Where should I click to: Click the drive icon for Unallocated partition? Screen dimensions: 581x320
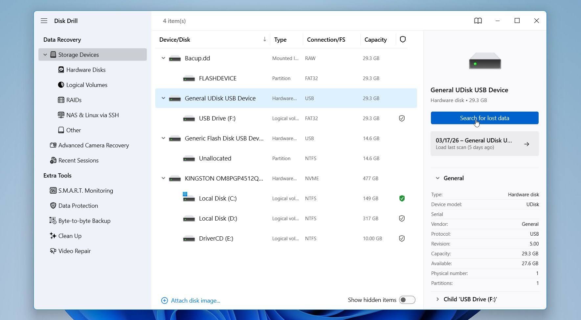[189, 159]
